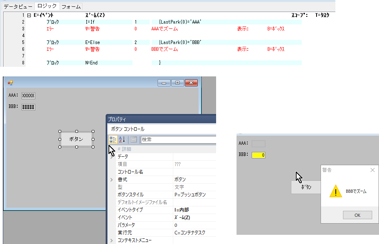
Task: Close the 警告 dialog with the X
Action: coord(373,170)
